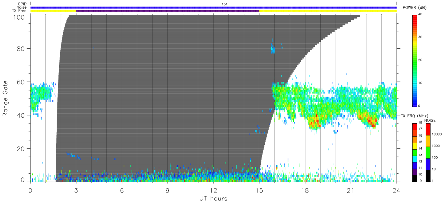This screenshot has height=206, width=446.
Task: Click the 6 tick on the UT hours axis
Action: 122,190
